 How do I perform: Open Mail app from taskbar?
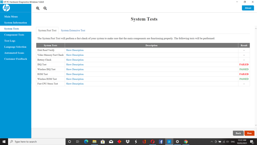(x=111, y=141)
